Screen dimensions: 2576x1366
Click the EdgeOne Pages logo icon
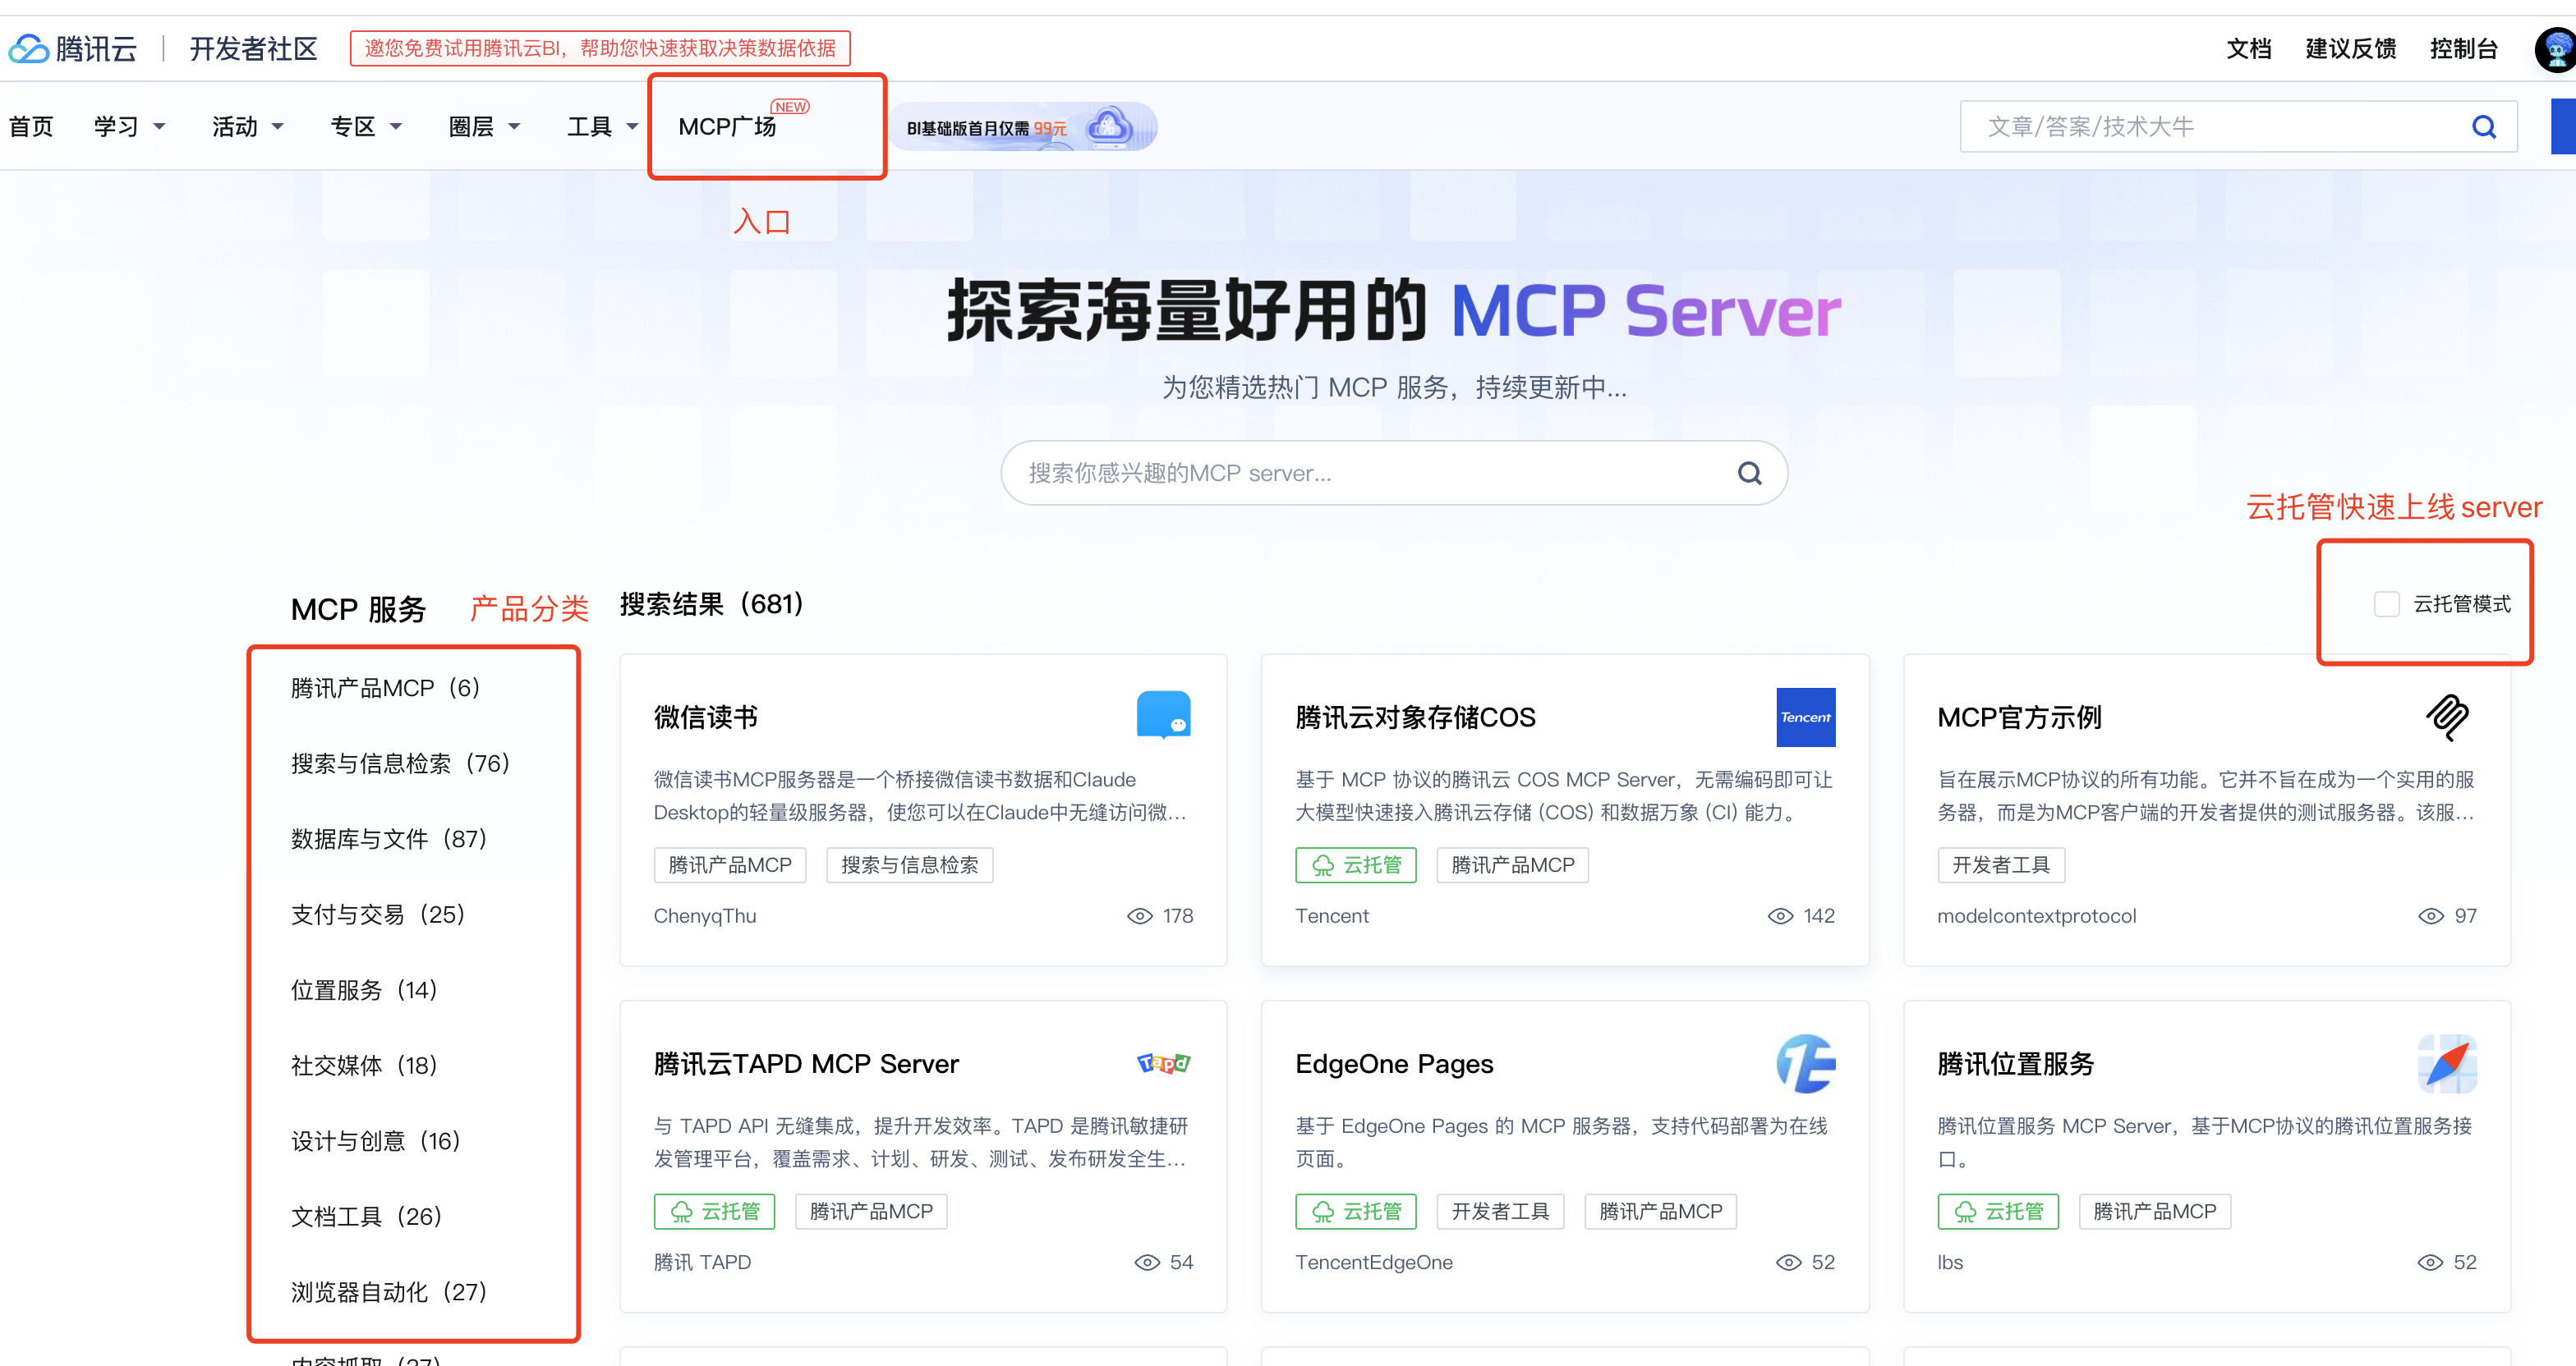click(x=1805, y=1063)
